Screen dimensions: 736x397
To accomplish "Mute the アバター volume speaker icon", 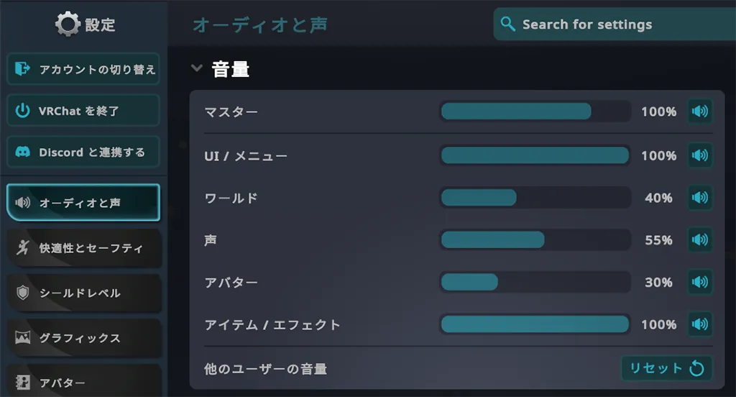I will click(x=700, y=282).
